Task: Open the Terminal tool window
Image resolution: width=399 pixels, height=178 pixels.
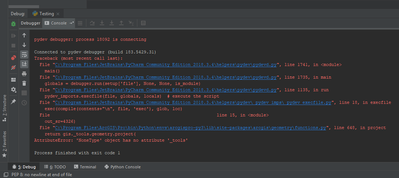Action: pos(85,167)
